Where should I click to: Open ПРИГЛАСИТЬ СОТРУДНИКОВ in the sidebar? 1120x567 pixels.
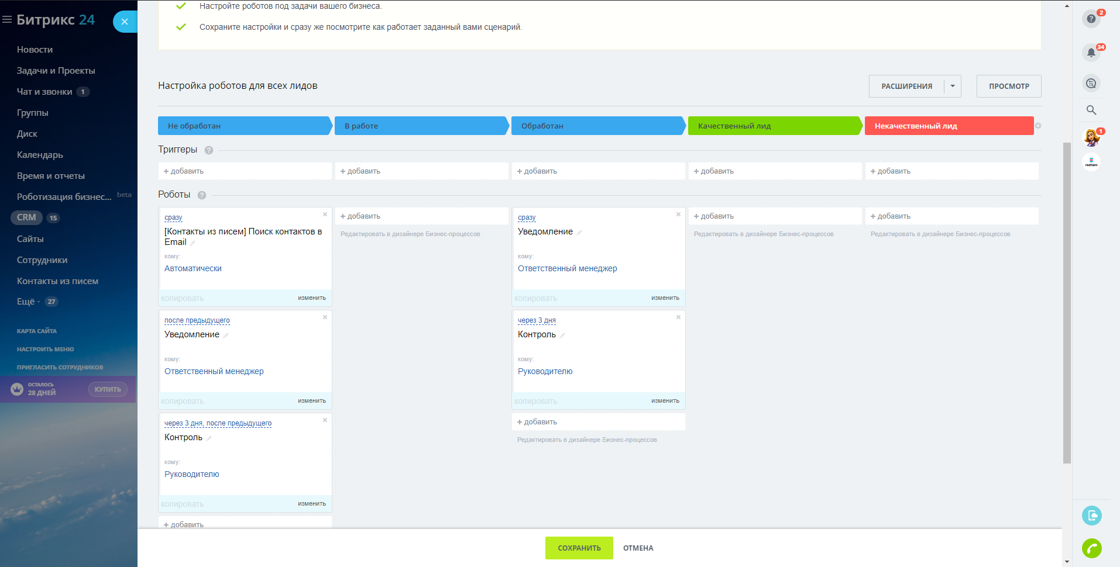click(x=60, y=367)
